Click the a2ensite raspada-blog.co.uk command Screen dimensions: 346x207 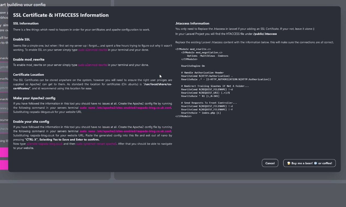point(44,144)
